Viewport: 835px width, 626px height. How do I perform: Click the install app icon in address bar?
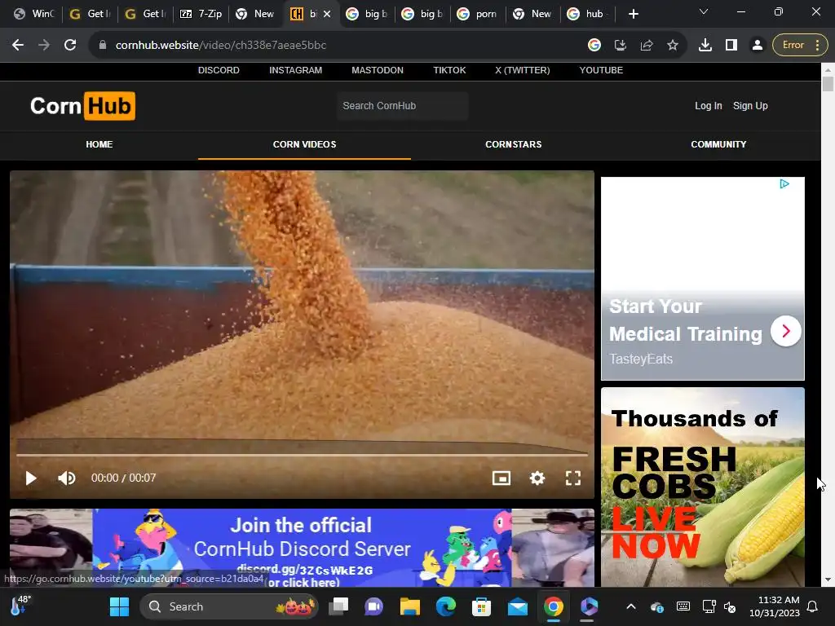621,46
